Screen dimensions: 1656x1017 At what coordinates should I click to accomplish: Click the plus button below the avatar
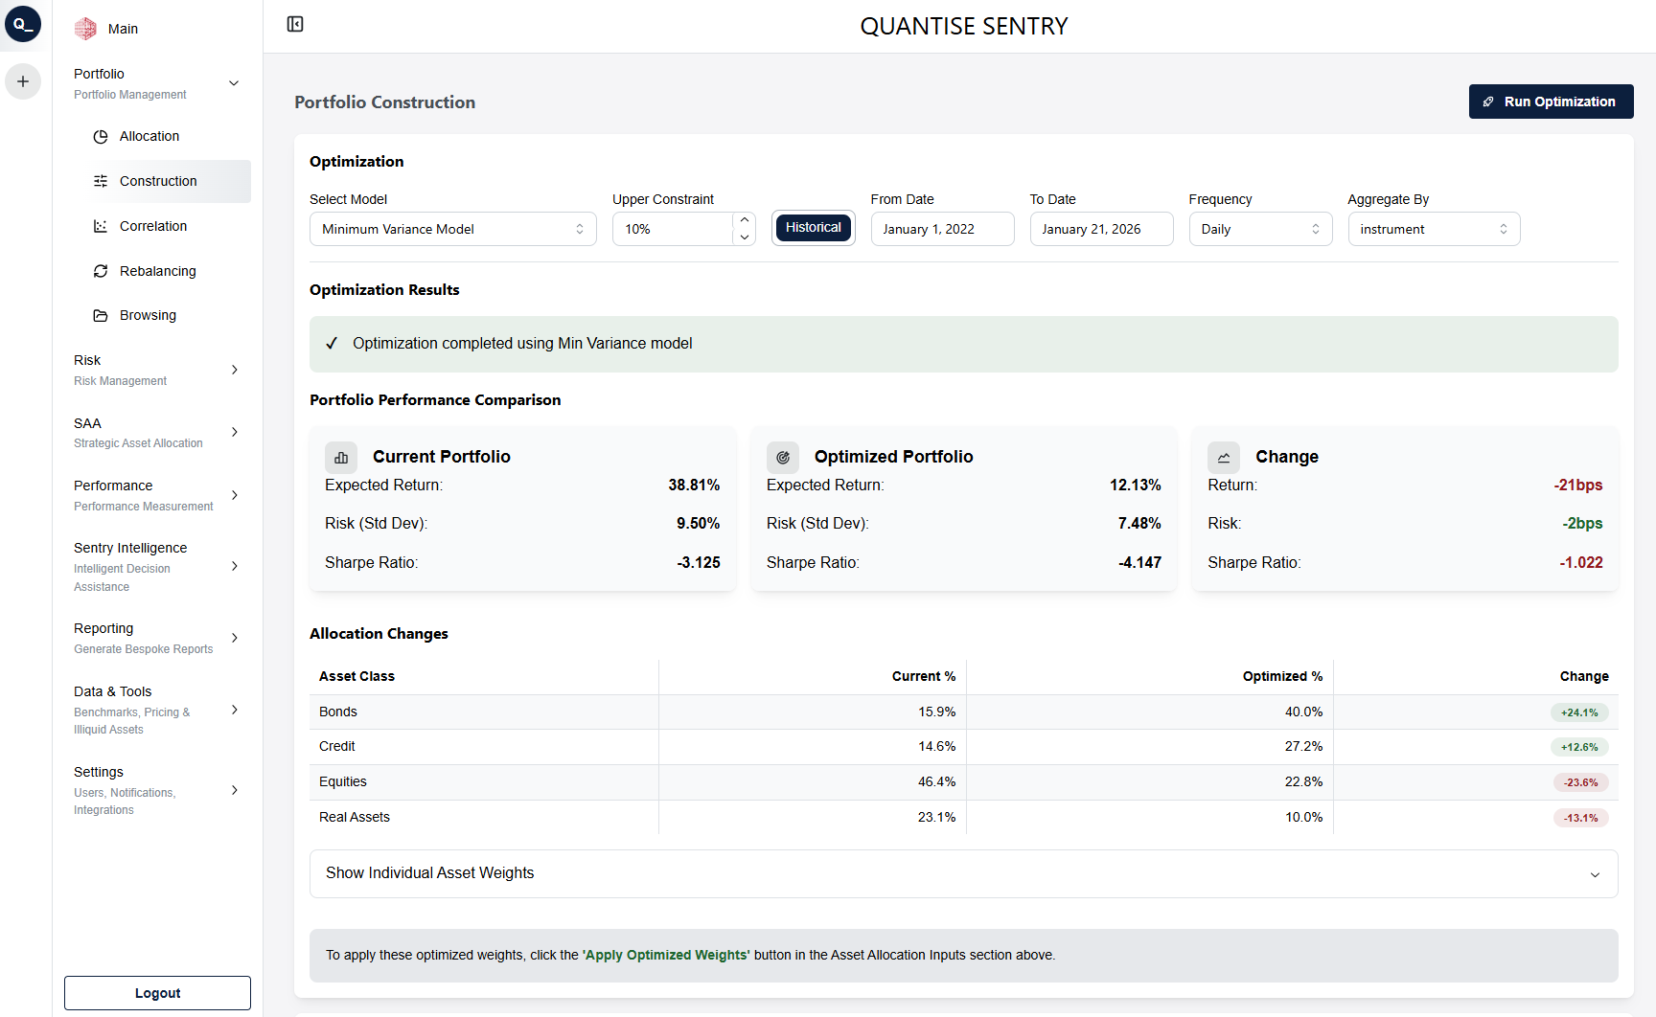[23, 81]
